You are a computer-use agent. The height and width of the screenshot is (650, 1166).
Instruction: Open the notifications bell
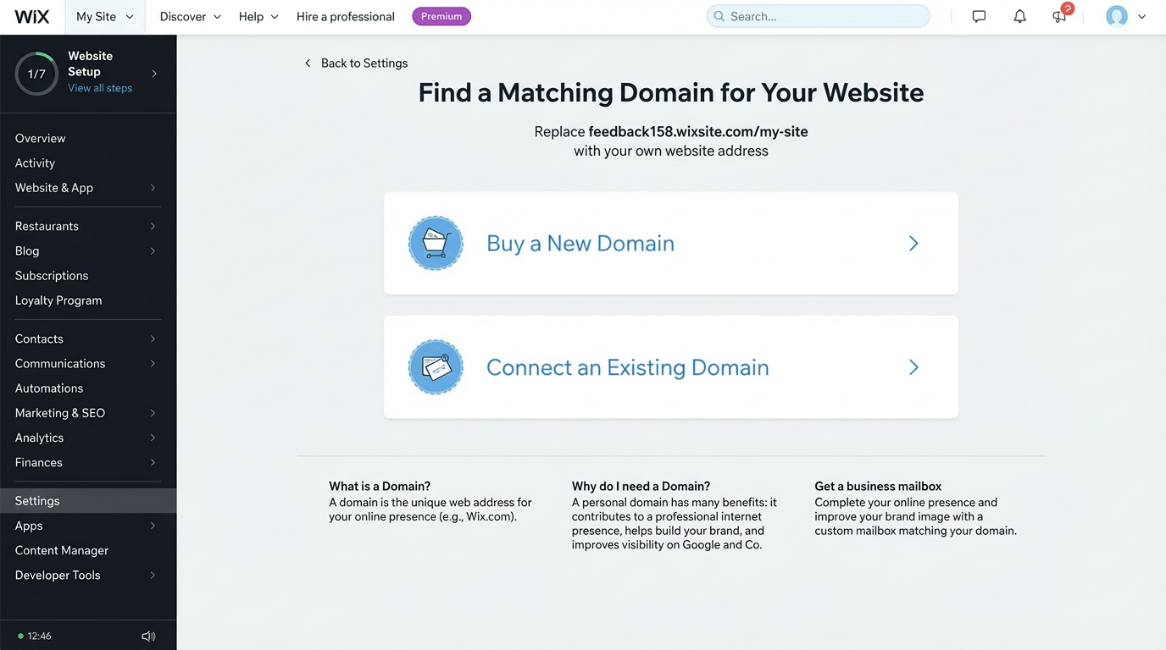(1019, 15)
